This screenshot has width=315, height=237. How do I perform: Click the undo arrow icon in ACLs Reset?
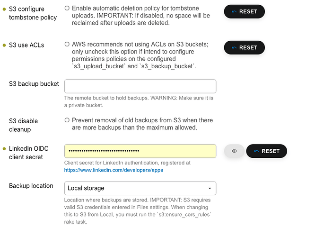click(234, 48)
